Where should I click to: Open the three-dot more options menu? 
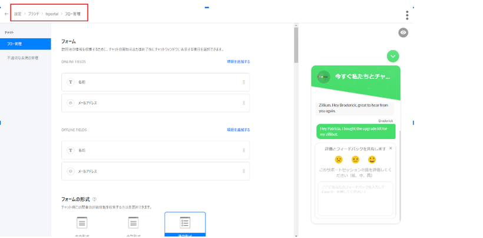coord(406,15)
